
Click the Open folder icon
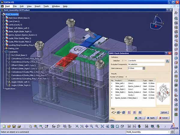tap(9, 126)
